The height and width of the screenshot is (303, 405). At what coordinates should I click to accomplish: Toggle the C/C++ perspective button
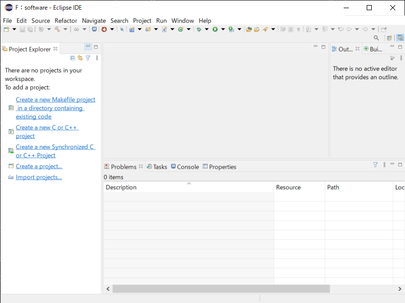pos(400,38)
